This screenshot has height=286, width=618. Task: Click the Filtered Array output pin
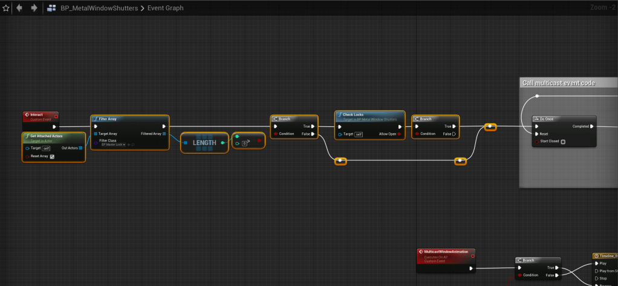164,133
